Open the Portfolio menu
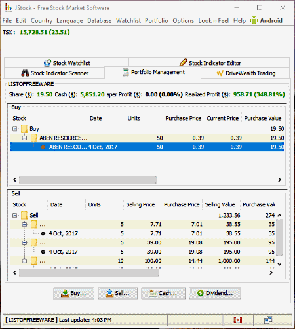Image resolution: width=295 pixels, height=329 pixels. tap(157, 21)
